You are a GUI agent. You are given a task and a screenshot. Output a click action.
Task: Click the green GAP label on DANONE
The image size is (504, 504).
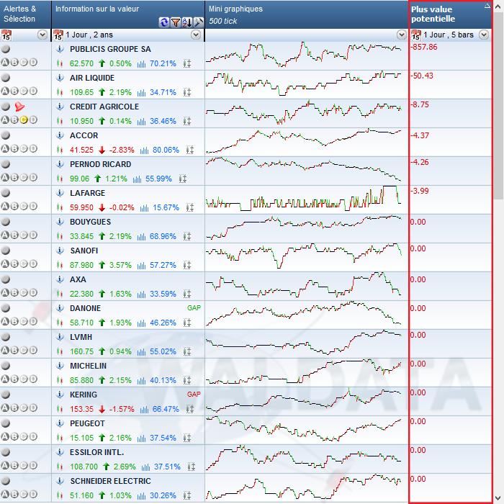tap(194, 308)
